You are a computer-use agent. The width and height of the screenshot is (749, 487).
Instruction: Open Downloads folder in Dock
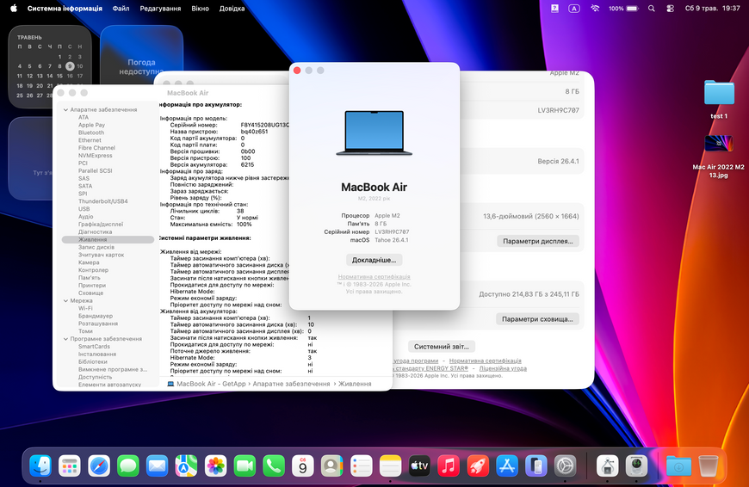[678, 465]
